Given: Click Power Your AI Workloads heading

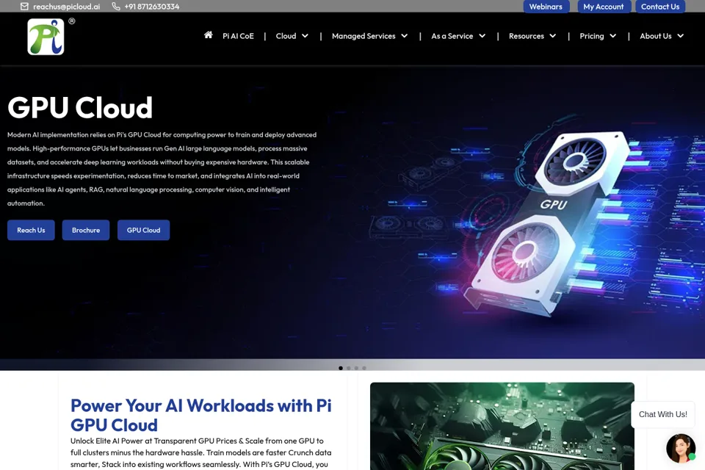Looking at the screenshot, I should pyautogui.click(x=201, y=415).
